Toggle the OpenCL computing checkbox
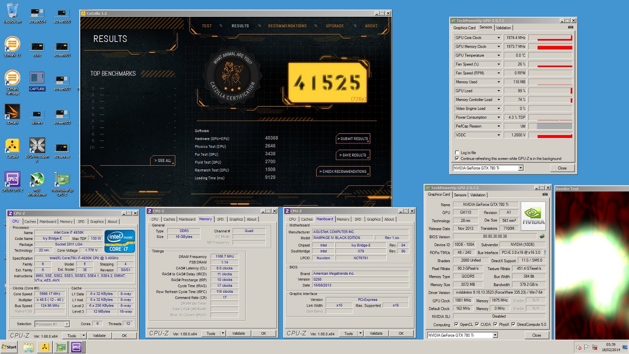 tap(457, 324)
